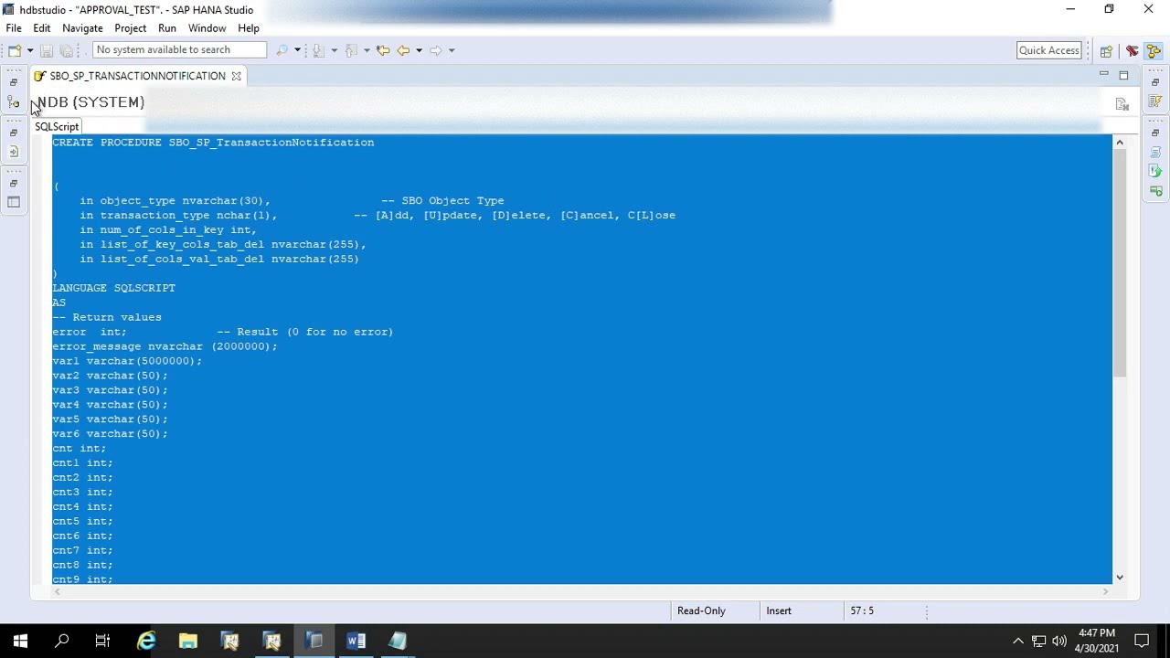Close the SBO_SP_TRANSACTIONNOTIFICATION tab

[x=236, y=76]
